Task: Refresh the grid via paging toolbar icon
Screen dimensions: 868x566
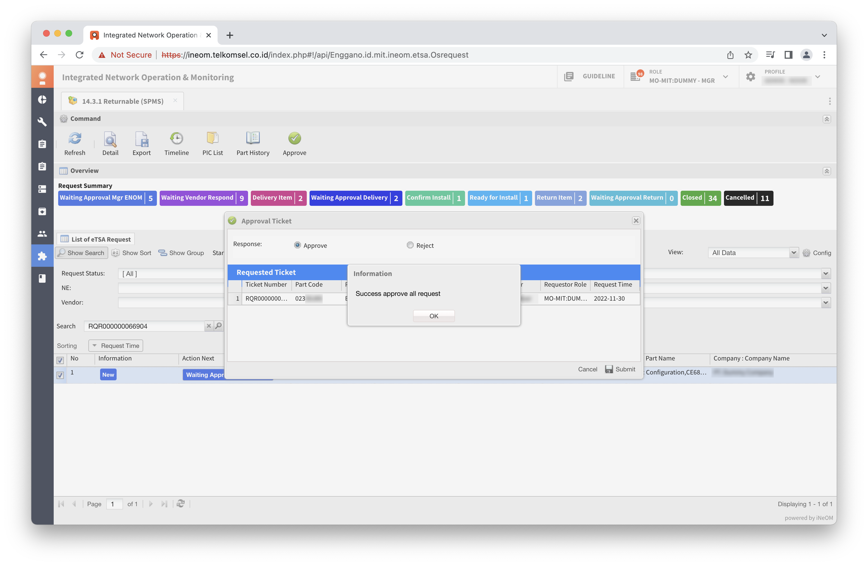Action: (181, 504)
